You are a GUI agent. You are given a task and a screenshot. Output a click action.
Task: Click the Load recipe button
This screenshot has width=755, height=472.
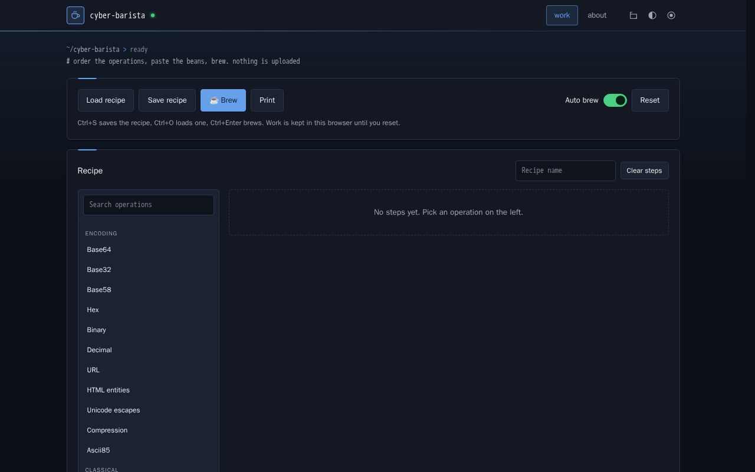106,100
